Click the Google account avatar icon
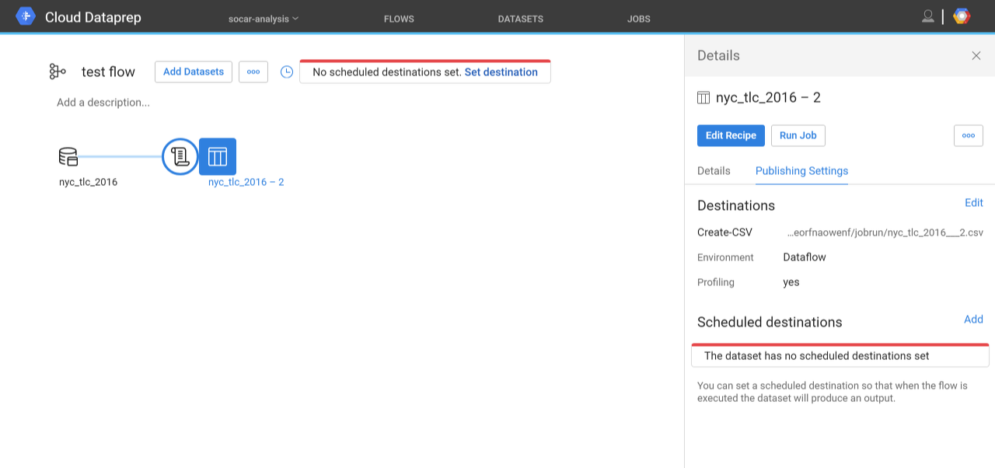 pyautogui.click(x=962, y=16)
